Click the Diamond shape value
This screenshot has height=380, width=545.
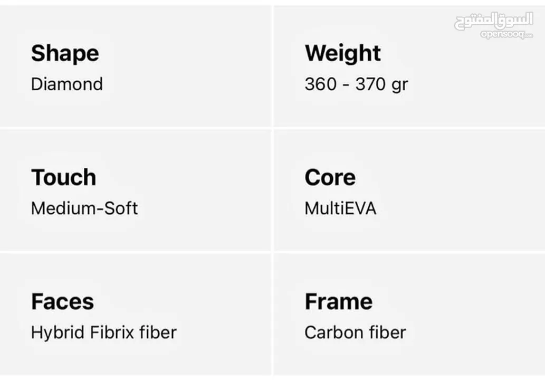coord(66,84)
